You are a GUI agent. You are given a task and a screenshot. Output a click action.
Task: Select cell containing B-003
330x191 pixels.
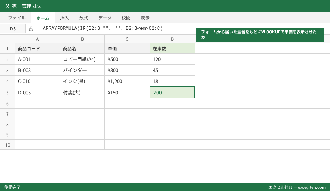tap(37, 70)
